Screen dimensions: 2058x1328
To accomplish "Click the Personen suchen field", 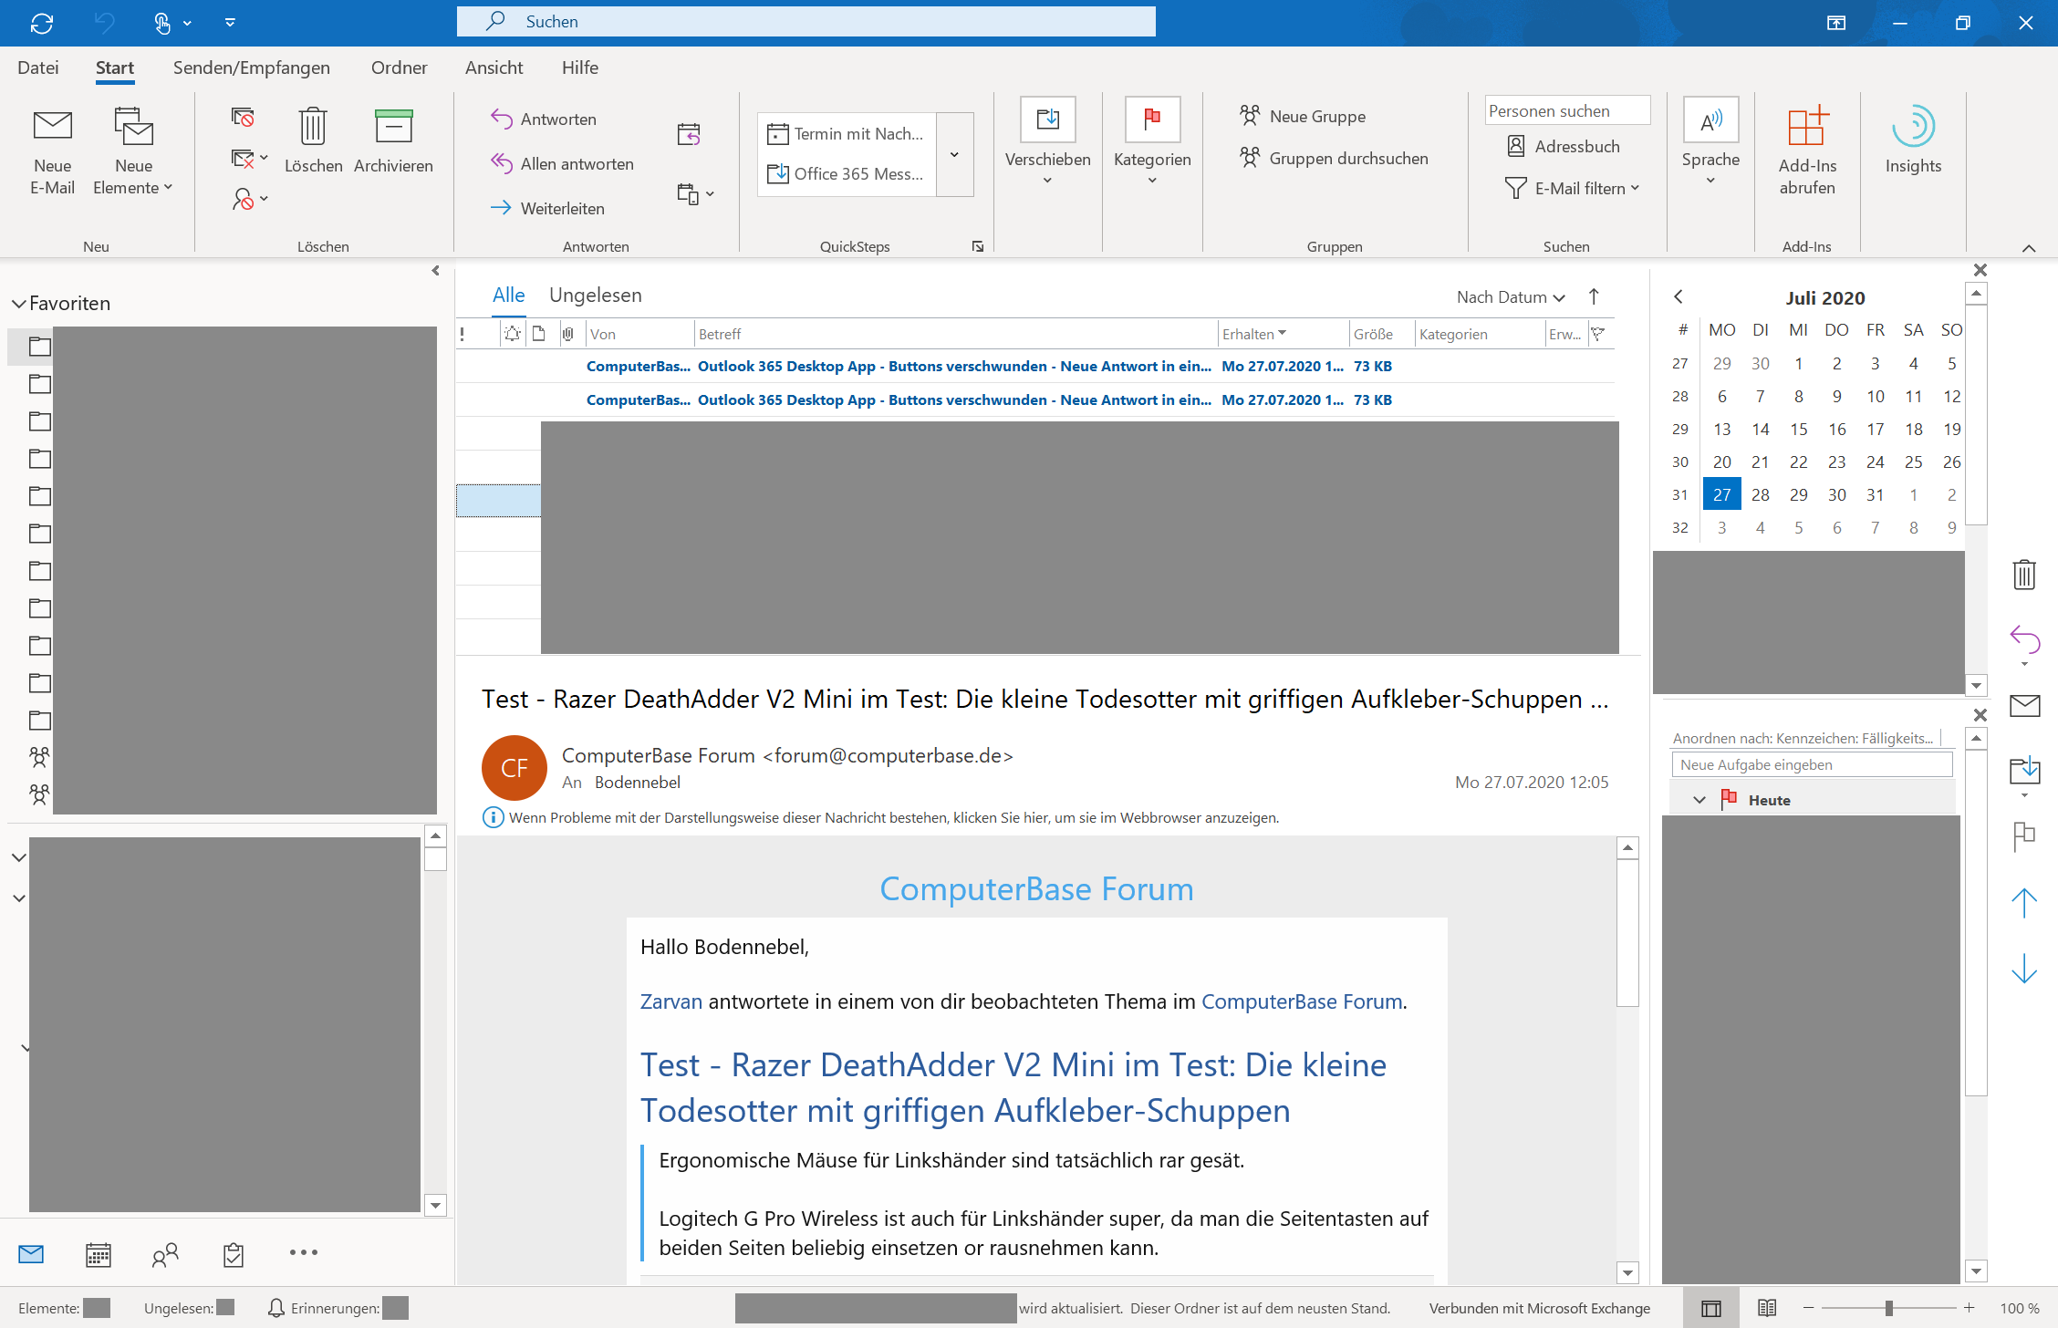I will coord(1566,111).
